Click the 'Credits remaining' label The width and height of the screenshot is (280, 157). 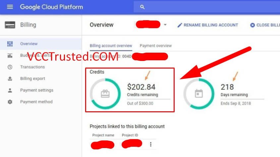click(142, 95)
